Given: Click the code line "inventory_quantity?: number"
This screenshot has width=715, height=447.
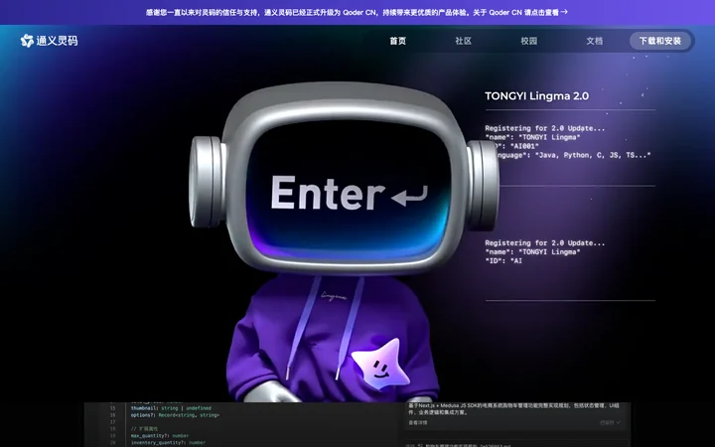Looking at the screenshot, I should pyautogui.click(x=168, y=442).
